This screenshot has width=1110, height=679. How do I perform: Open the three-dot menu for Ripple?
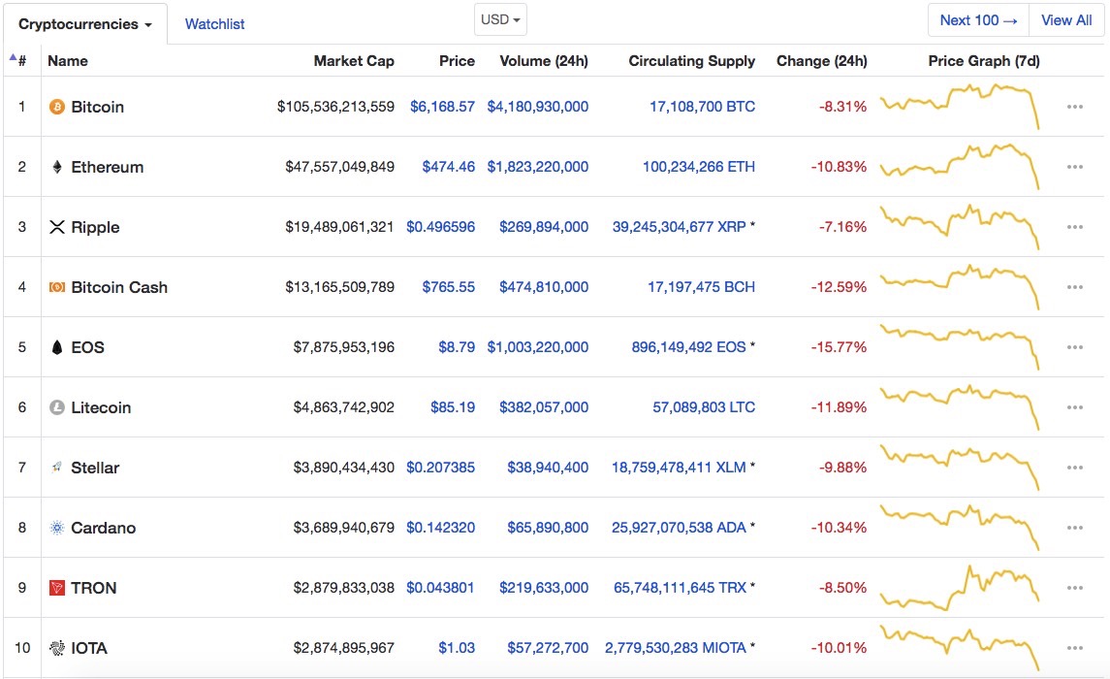(1074, 227)
